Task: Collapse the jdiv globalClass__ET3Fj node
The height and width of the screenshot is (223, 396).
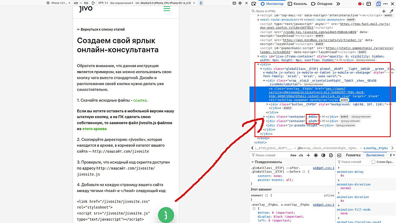Action: pos(261,69)
